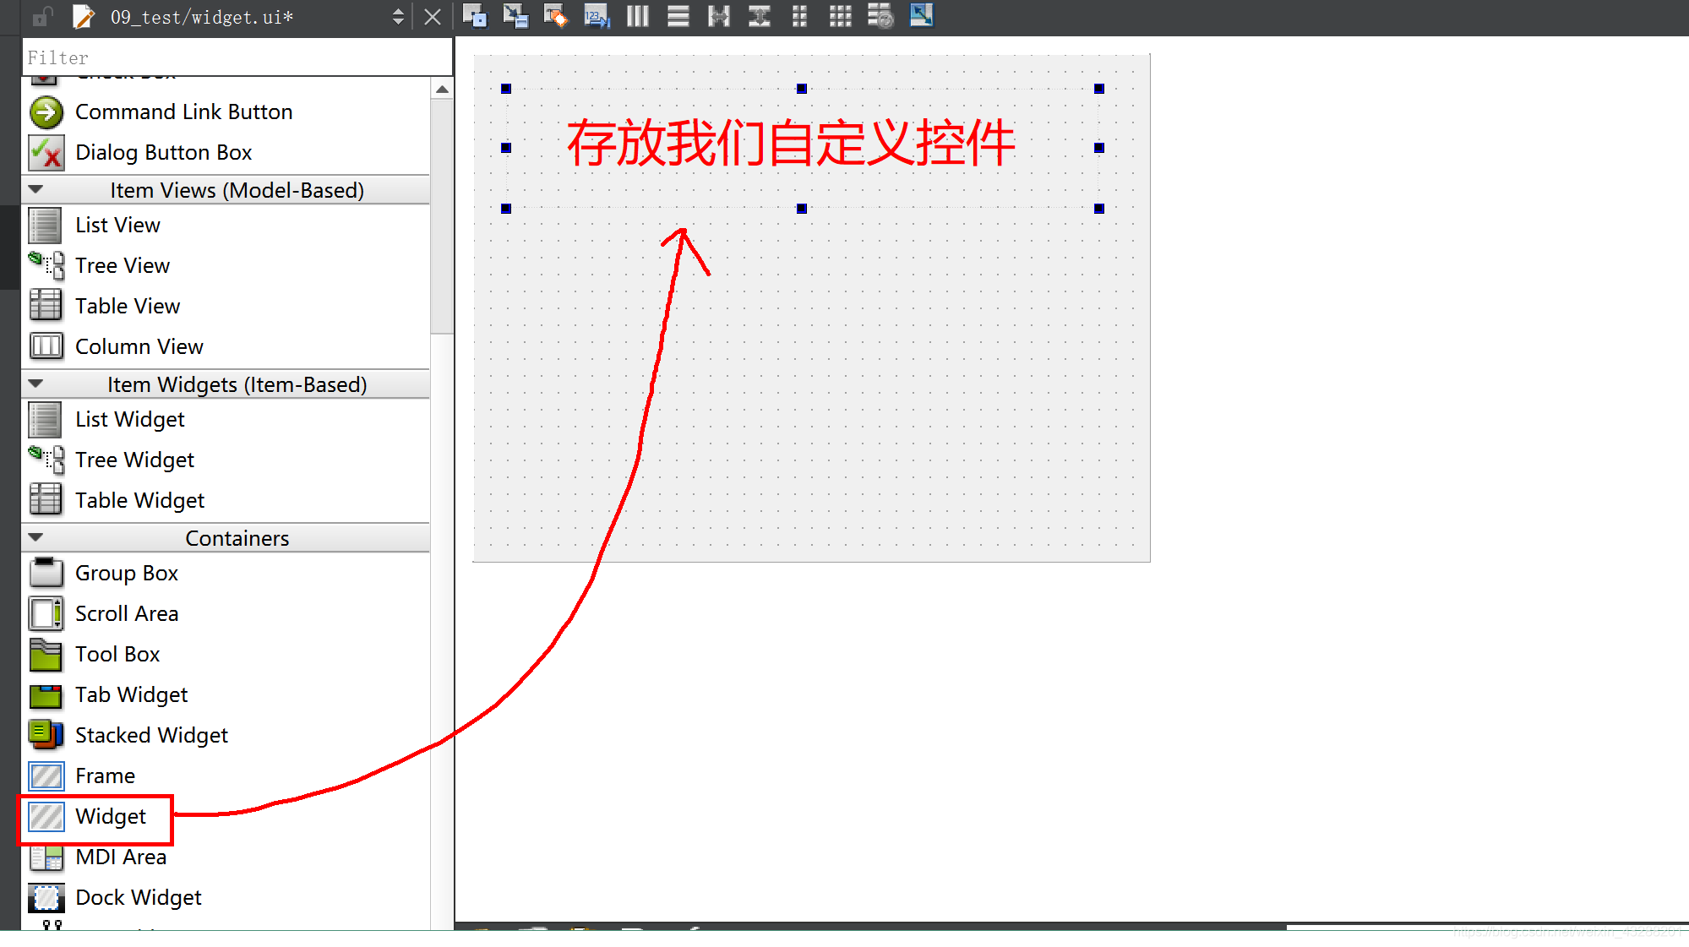Select Tree Widget from item list
The height and width of the screenshot is (947, 1689).
point(134,459)
